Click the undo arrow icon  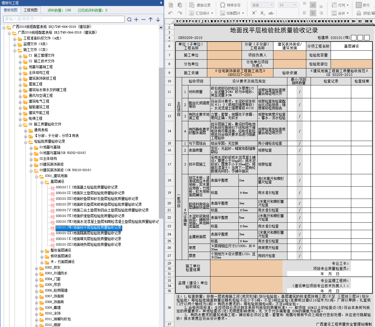[171, 13]
